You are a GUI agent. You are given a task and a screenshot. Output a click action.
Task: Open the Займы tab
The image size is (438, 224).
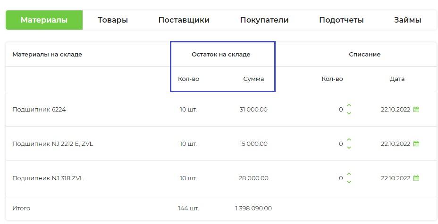click(x=407, y=20)
